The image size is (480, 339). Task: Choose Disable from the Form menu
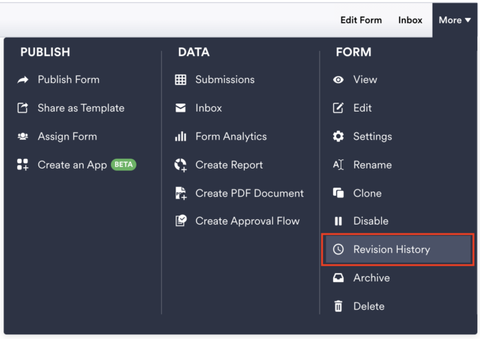pyautogui.click(x=370, y=221)
